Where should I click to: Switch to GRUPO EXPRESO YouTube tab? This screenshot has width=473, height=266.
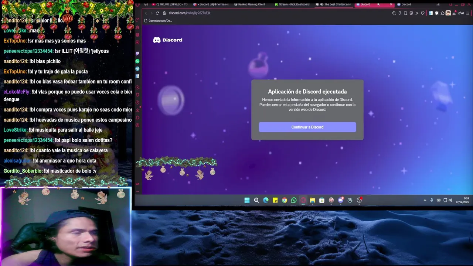point(170,4)
